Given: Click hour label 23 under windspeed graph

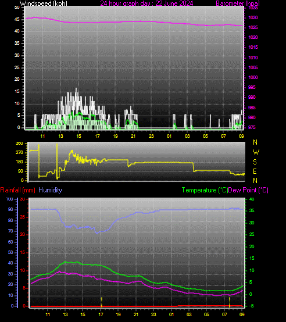Looking at the screenshot, I should 151,136.
